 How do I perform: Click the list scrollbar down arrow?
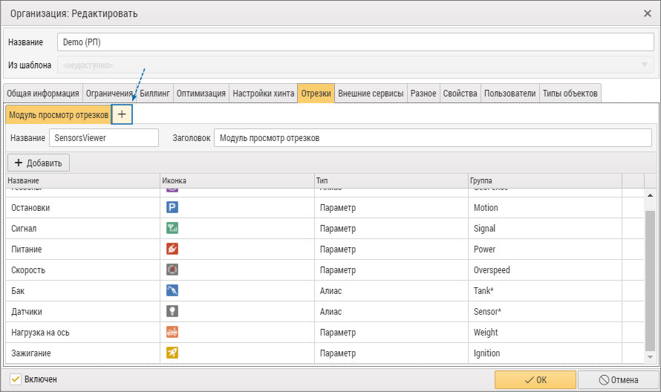tap(650, 357)
